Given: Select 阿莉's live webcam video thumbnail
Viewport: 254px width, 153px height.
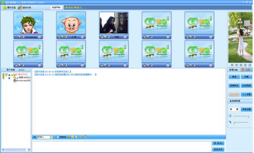Looking at the screenshot, I should click(114, 23).
